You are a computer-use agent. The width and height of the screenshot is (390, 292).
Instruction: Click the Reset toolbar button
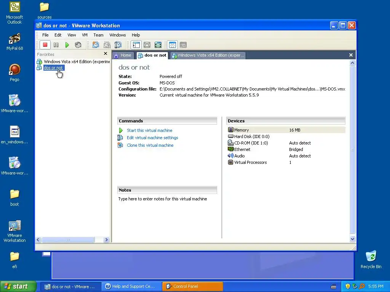pyautogui.click(x=78, y=45)
